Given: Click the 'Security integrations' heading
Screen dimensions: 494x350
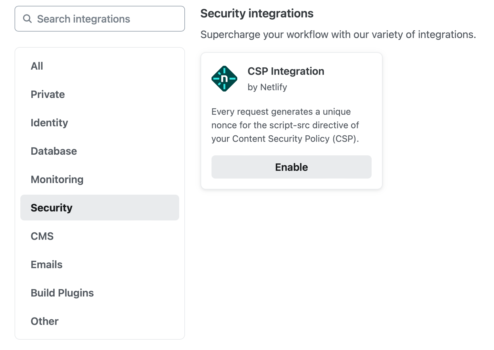Looking at the screenshot, I should [x=257, y=14].
